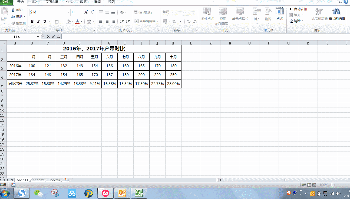
Task: Click the Percent Style % icon
Action: point(174,22)
